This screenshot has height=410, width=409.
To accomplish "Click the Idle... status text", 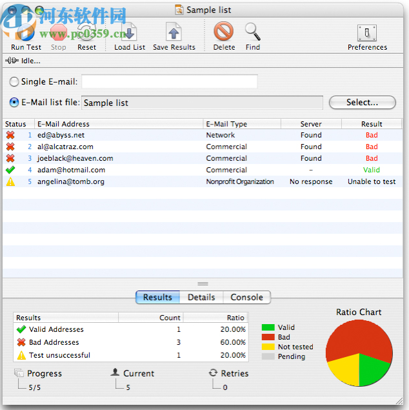I will point(30,61).
